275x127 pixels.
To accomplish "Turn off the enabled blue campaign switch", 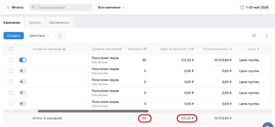I will tap(23, 60).
